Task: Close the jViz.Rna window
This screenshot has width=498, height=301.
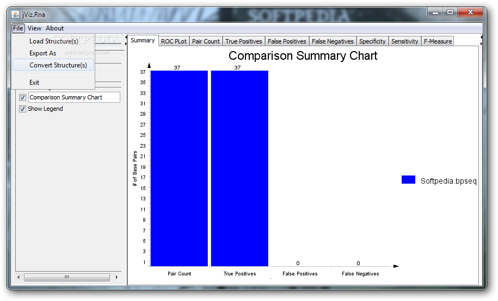Action: tap(470, 12)
